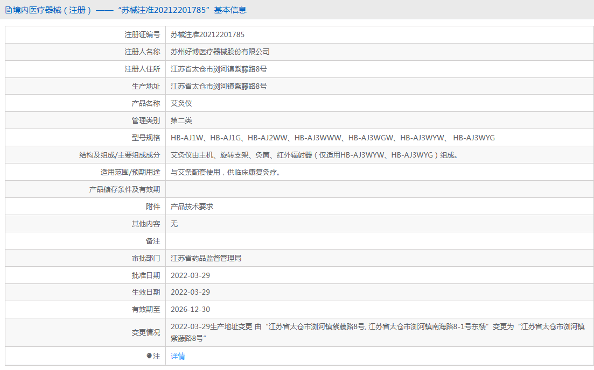Viewport: 594px width, 370px height.
Task: Click the 产品储存条件及有效期 label
Action: pyautogui.click(x=124, y=189)
